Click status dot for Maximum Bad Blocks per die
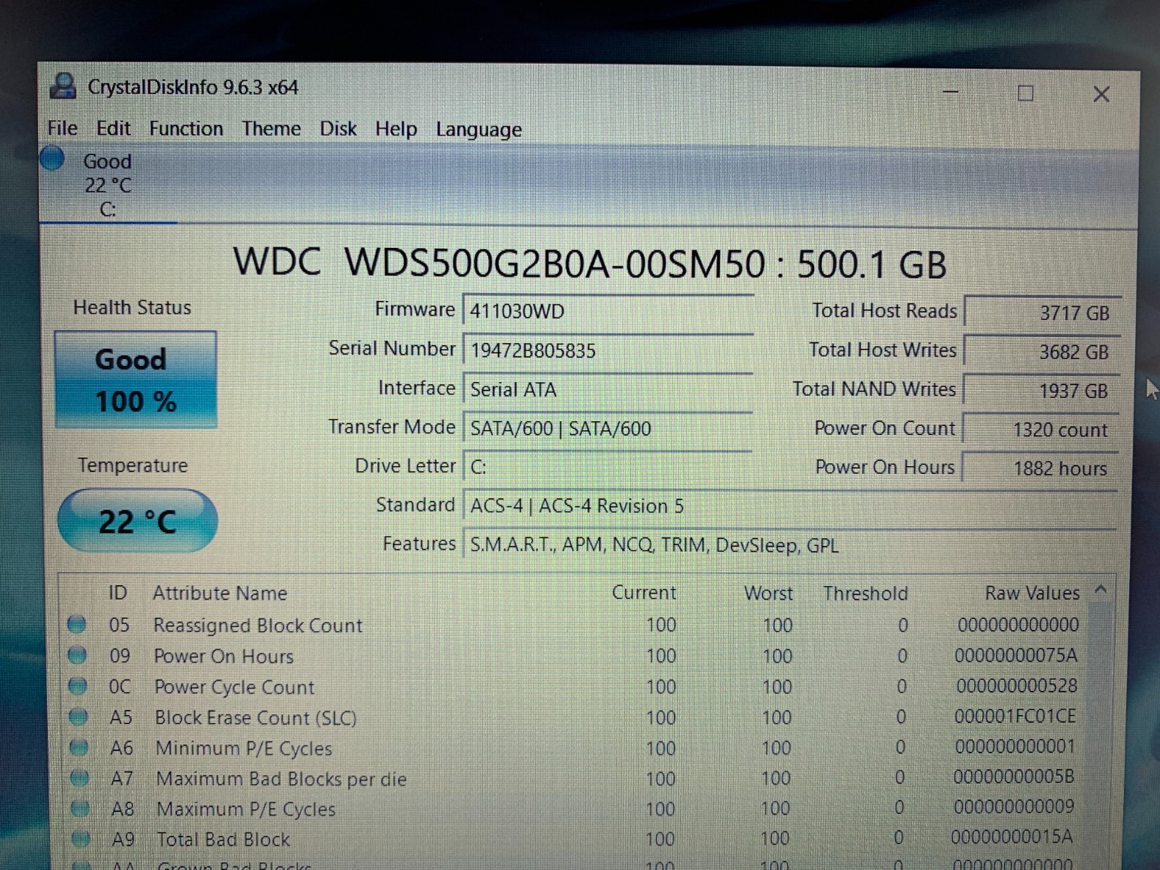1160x870 pixels. pos(80,779)
